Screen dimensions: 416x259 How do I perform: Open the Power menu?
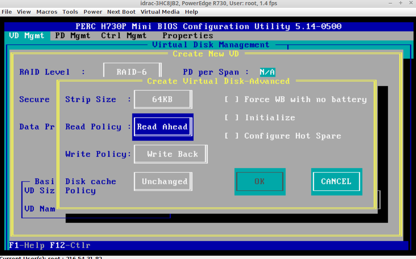[x=92, y=12]
